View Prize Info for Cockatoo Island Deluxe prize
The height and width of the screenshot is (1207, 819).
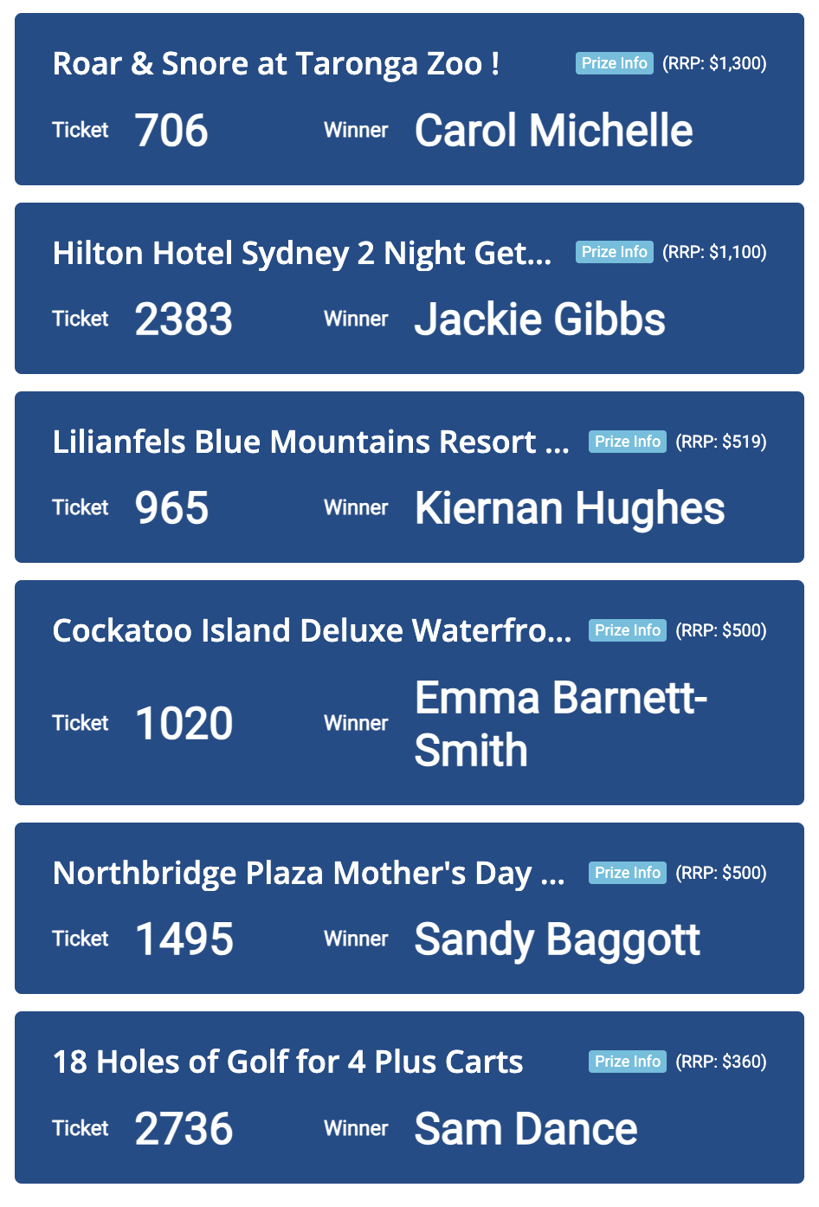627,630
